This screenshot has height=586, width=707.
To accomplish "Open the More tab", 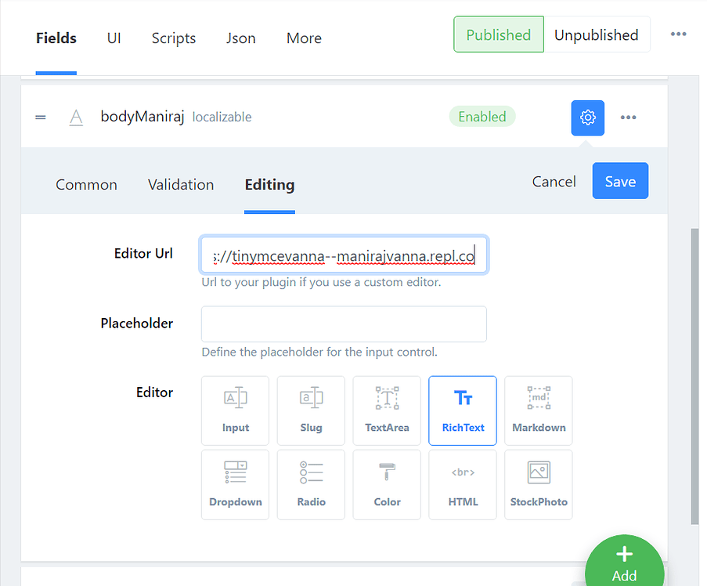I will click(x=304, y=38).
